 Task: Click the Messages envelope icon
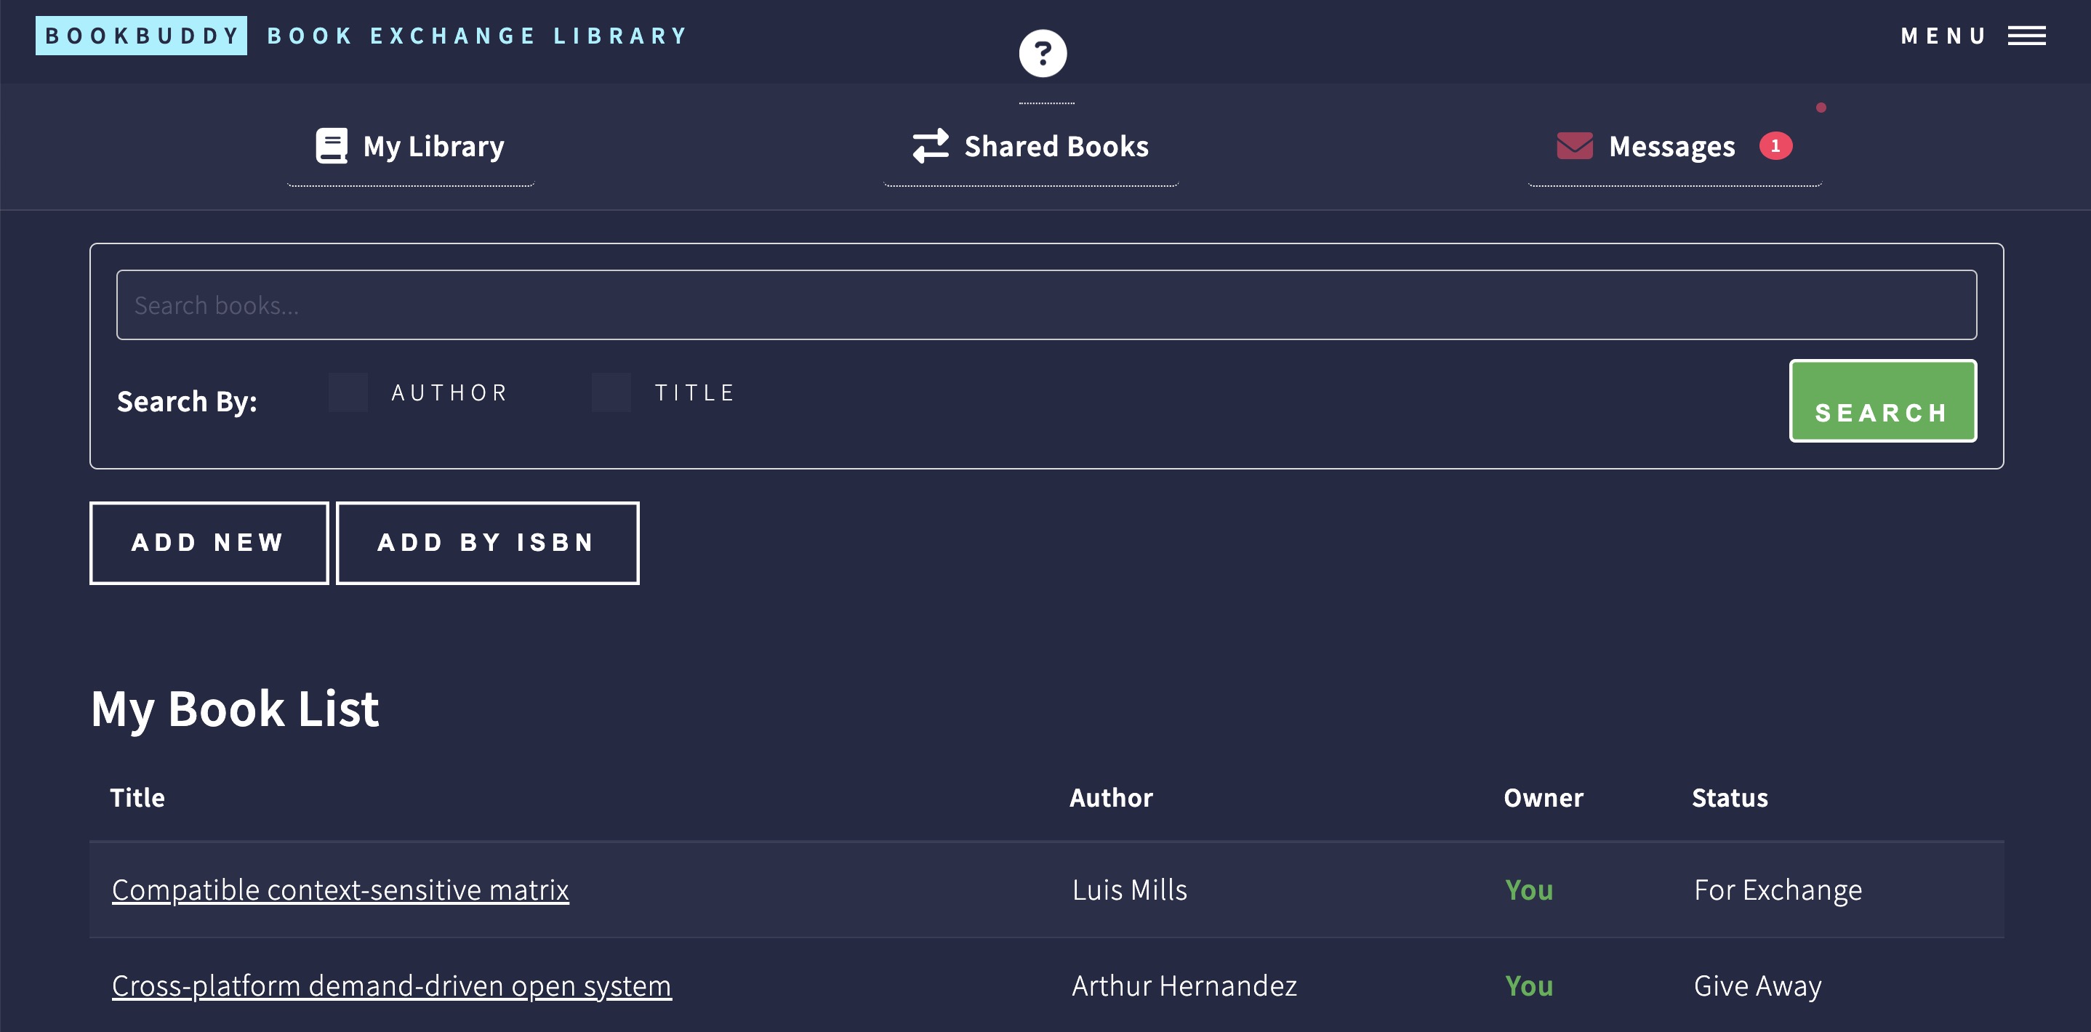coord(1574,146)
